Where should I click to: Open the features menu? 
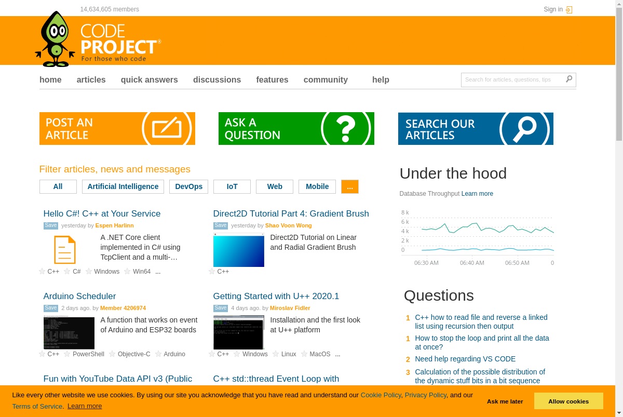[x=272, y=79]
